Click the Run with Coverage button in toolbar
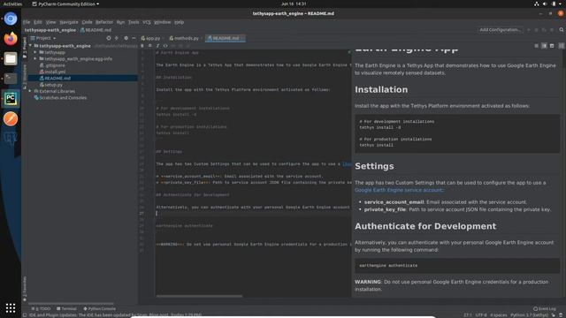 [544, 29]
